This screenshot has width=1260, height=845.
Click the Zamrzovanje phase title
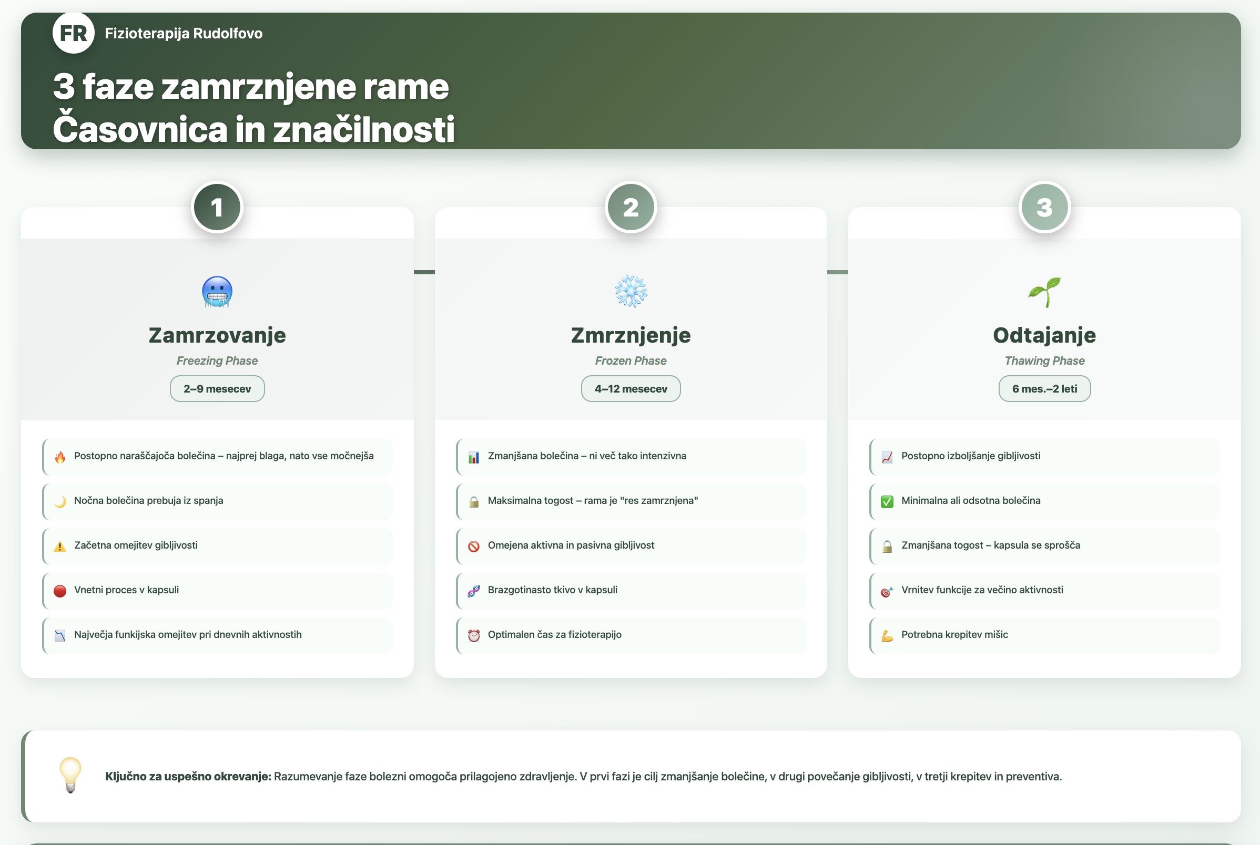coord(217,335)
